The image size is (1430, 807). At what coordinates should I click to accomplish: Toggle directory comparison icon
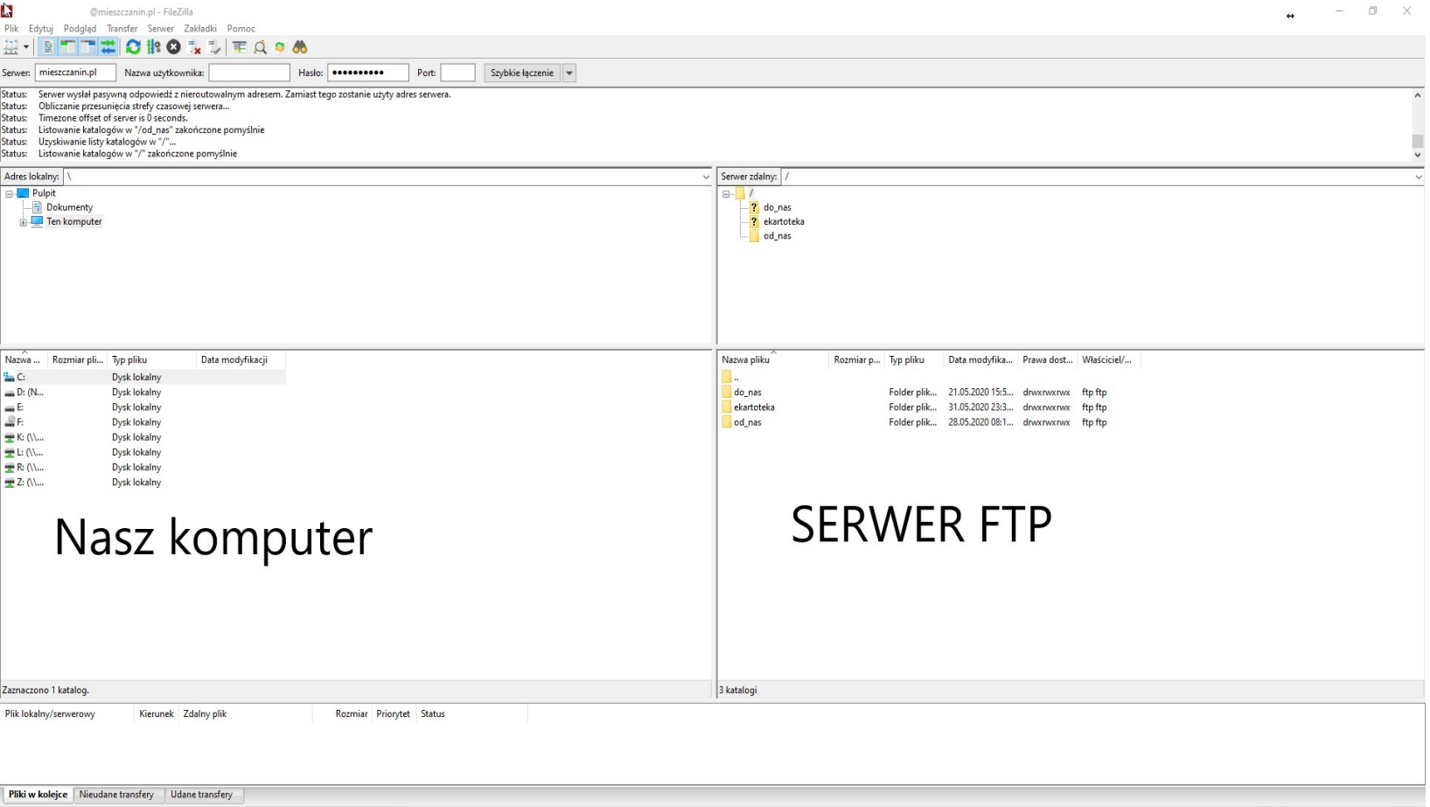click(x=260, y=47)
